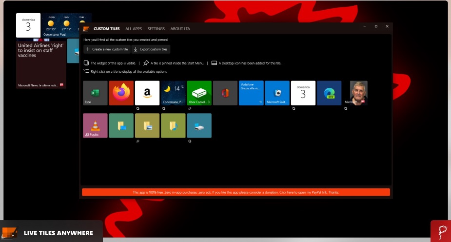
Task: Open the Excel custom tile
Action: pyautogui.click(x=95, y=93)
